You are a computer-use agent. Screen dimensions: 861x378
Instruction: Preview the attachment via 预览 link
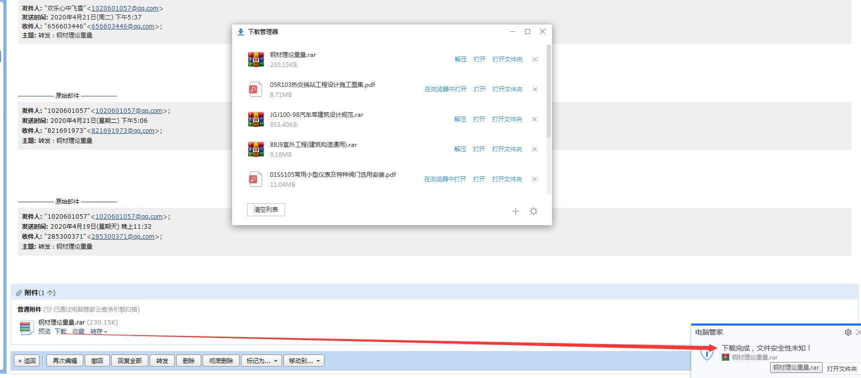[44, 332]
